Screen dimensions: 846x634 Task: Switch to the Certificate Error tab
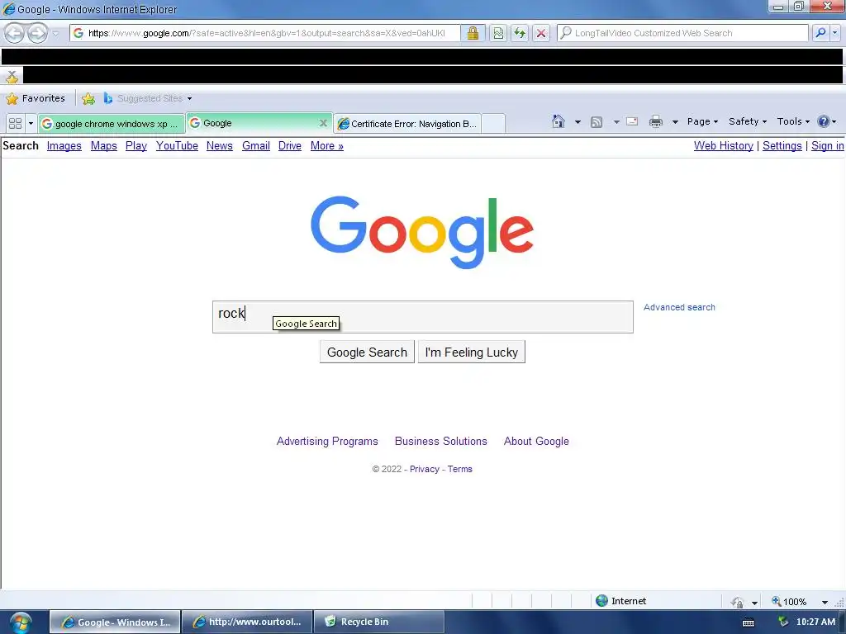click(x=407, y=124)
